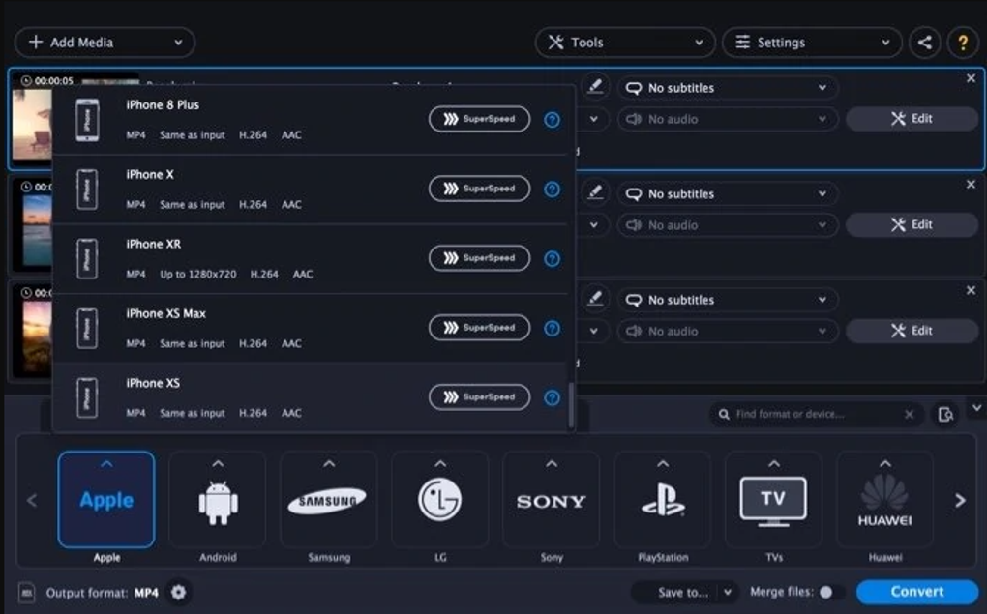Viewport: 987px width, 614px height.
Task: Select the Android device category
Action: coord(218,499)
